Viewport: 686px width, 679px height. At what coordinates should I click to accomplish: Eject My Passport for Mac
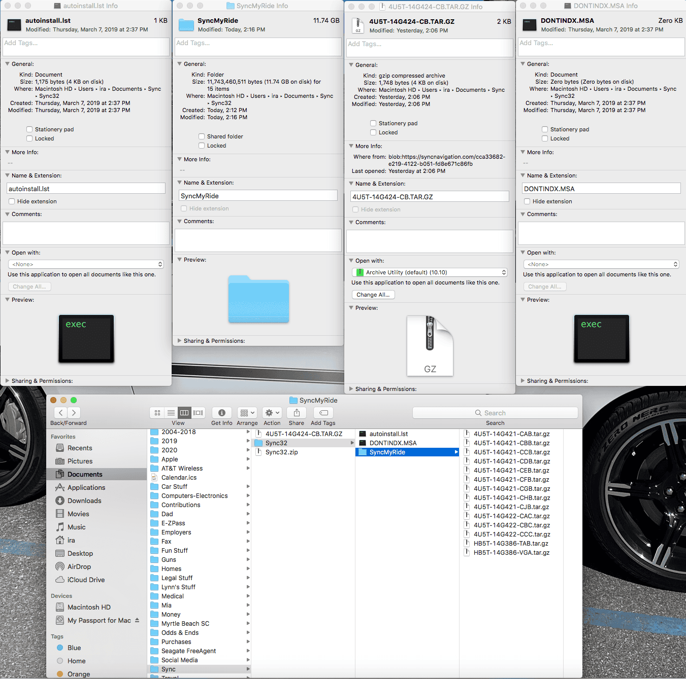click(137, 620)
